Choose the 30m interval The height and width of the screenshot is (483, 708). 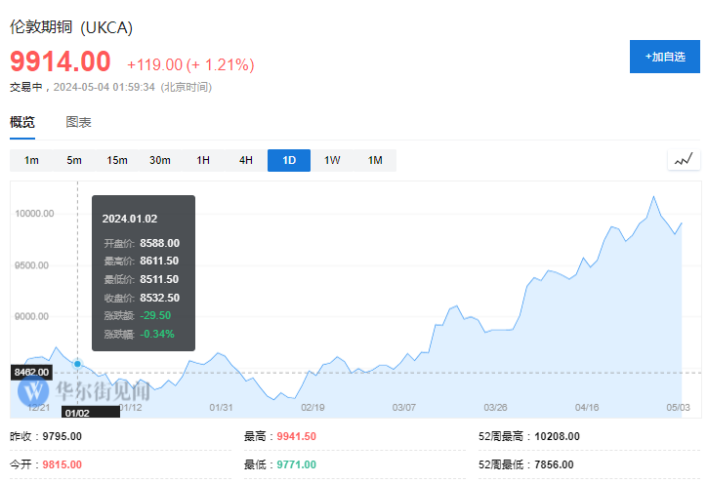point(160,160)
